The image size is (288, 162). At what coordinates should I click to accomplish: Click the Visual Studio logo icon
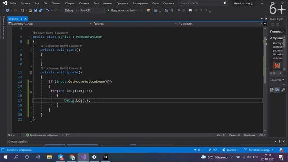(x=5, y=3)
